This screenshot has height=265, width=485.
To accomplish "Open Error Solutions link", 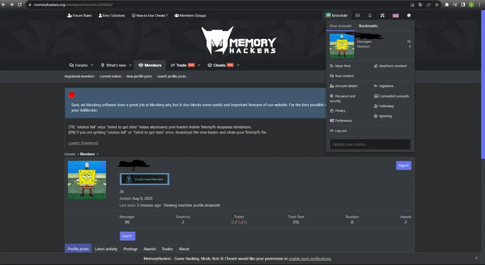I will click(x=112, y=16).
